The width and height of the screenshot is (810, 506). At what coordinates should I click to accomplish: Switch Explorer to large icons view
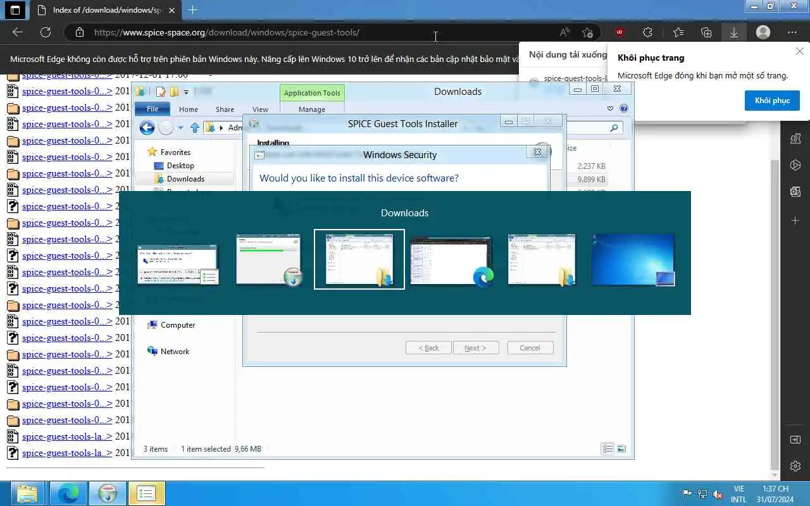pos(621,449)
